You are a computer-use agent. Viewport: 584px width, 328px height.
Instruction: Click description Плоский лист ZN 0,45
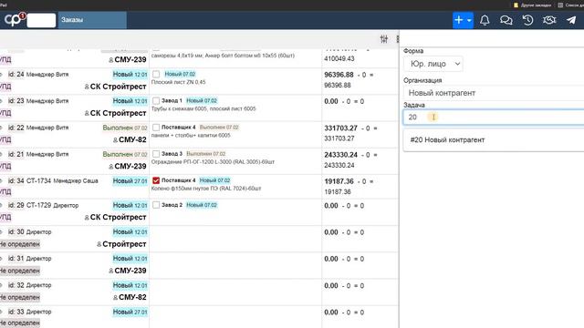[179, 82]
